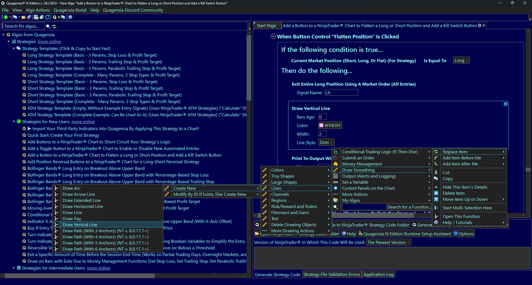Viewport: 532px width, 285px height.
Task: Select 'Quick Start: Create Your First Strategy'
Action: [63, 135]
